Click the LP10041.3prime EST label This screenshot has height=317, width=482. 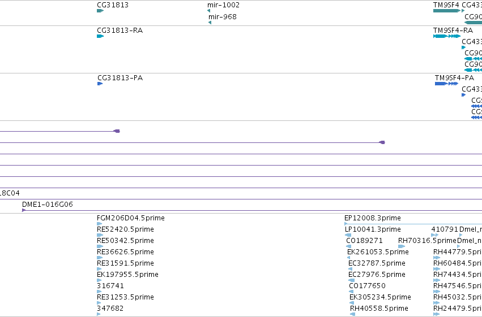click(373, 229)
